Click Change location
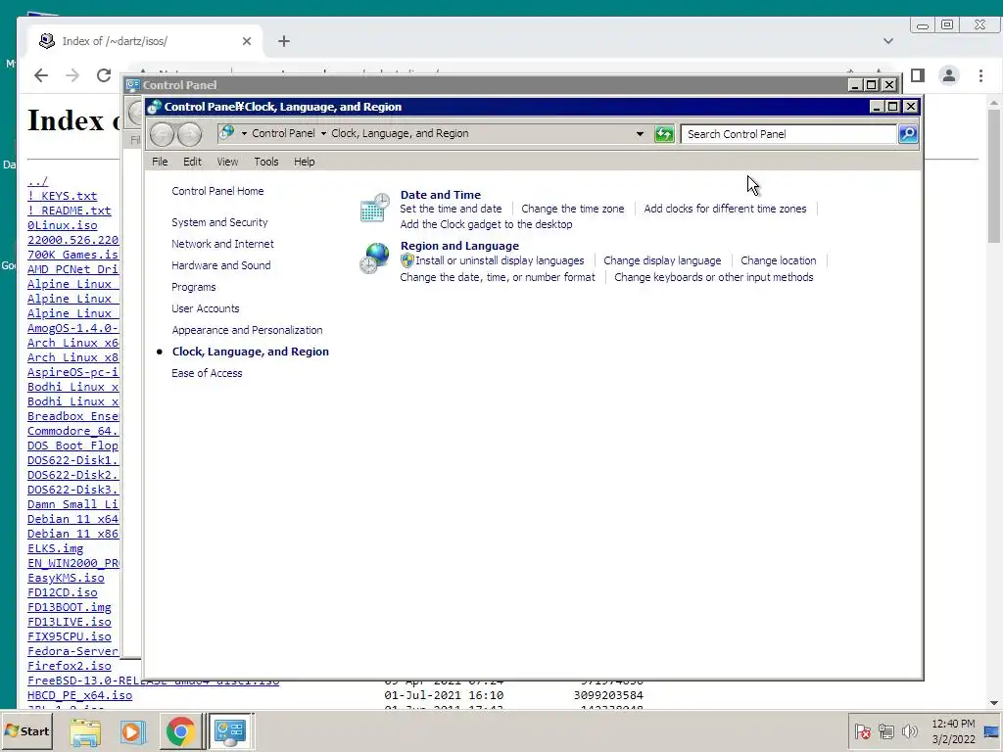The image size is (1003, 752). pyautogui.click(x=778, y=260)
